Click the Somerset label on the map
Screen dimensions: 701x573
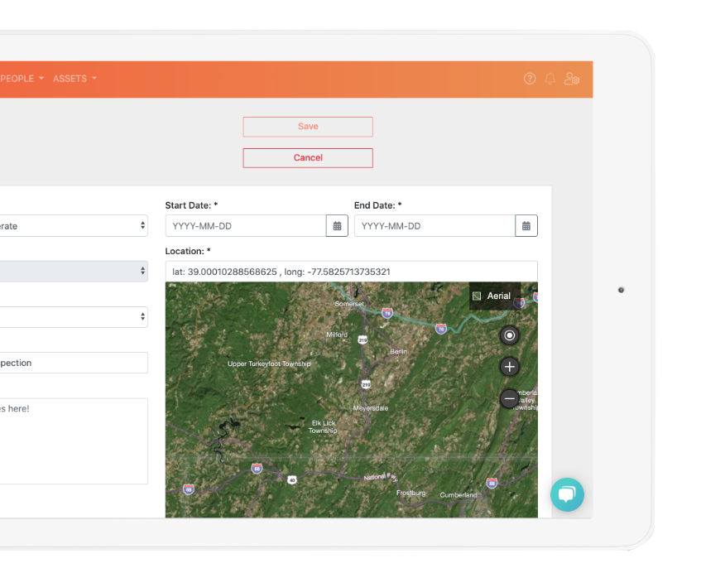[x=349, y=304]
